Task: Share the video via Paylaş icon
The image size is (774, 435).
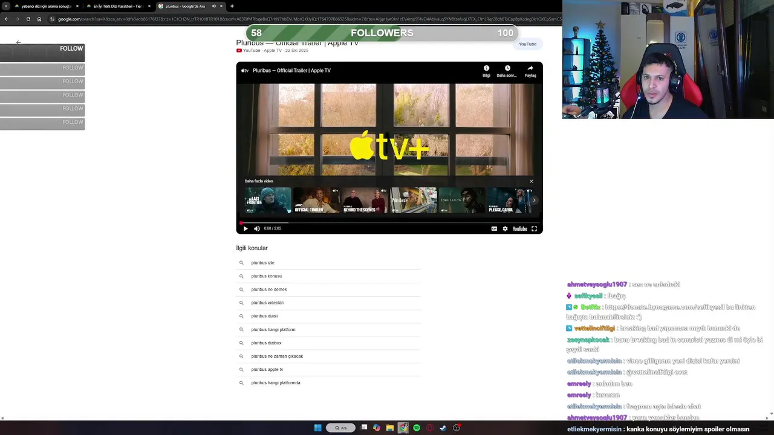Action: pos(530,71)
